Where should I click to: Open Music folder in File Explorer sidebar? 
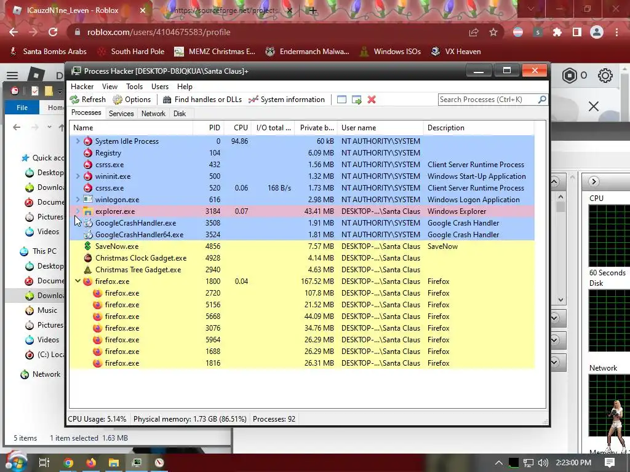coord(42,310)
